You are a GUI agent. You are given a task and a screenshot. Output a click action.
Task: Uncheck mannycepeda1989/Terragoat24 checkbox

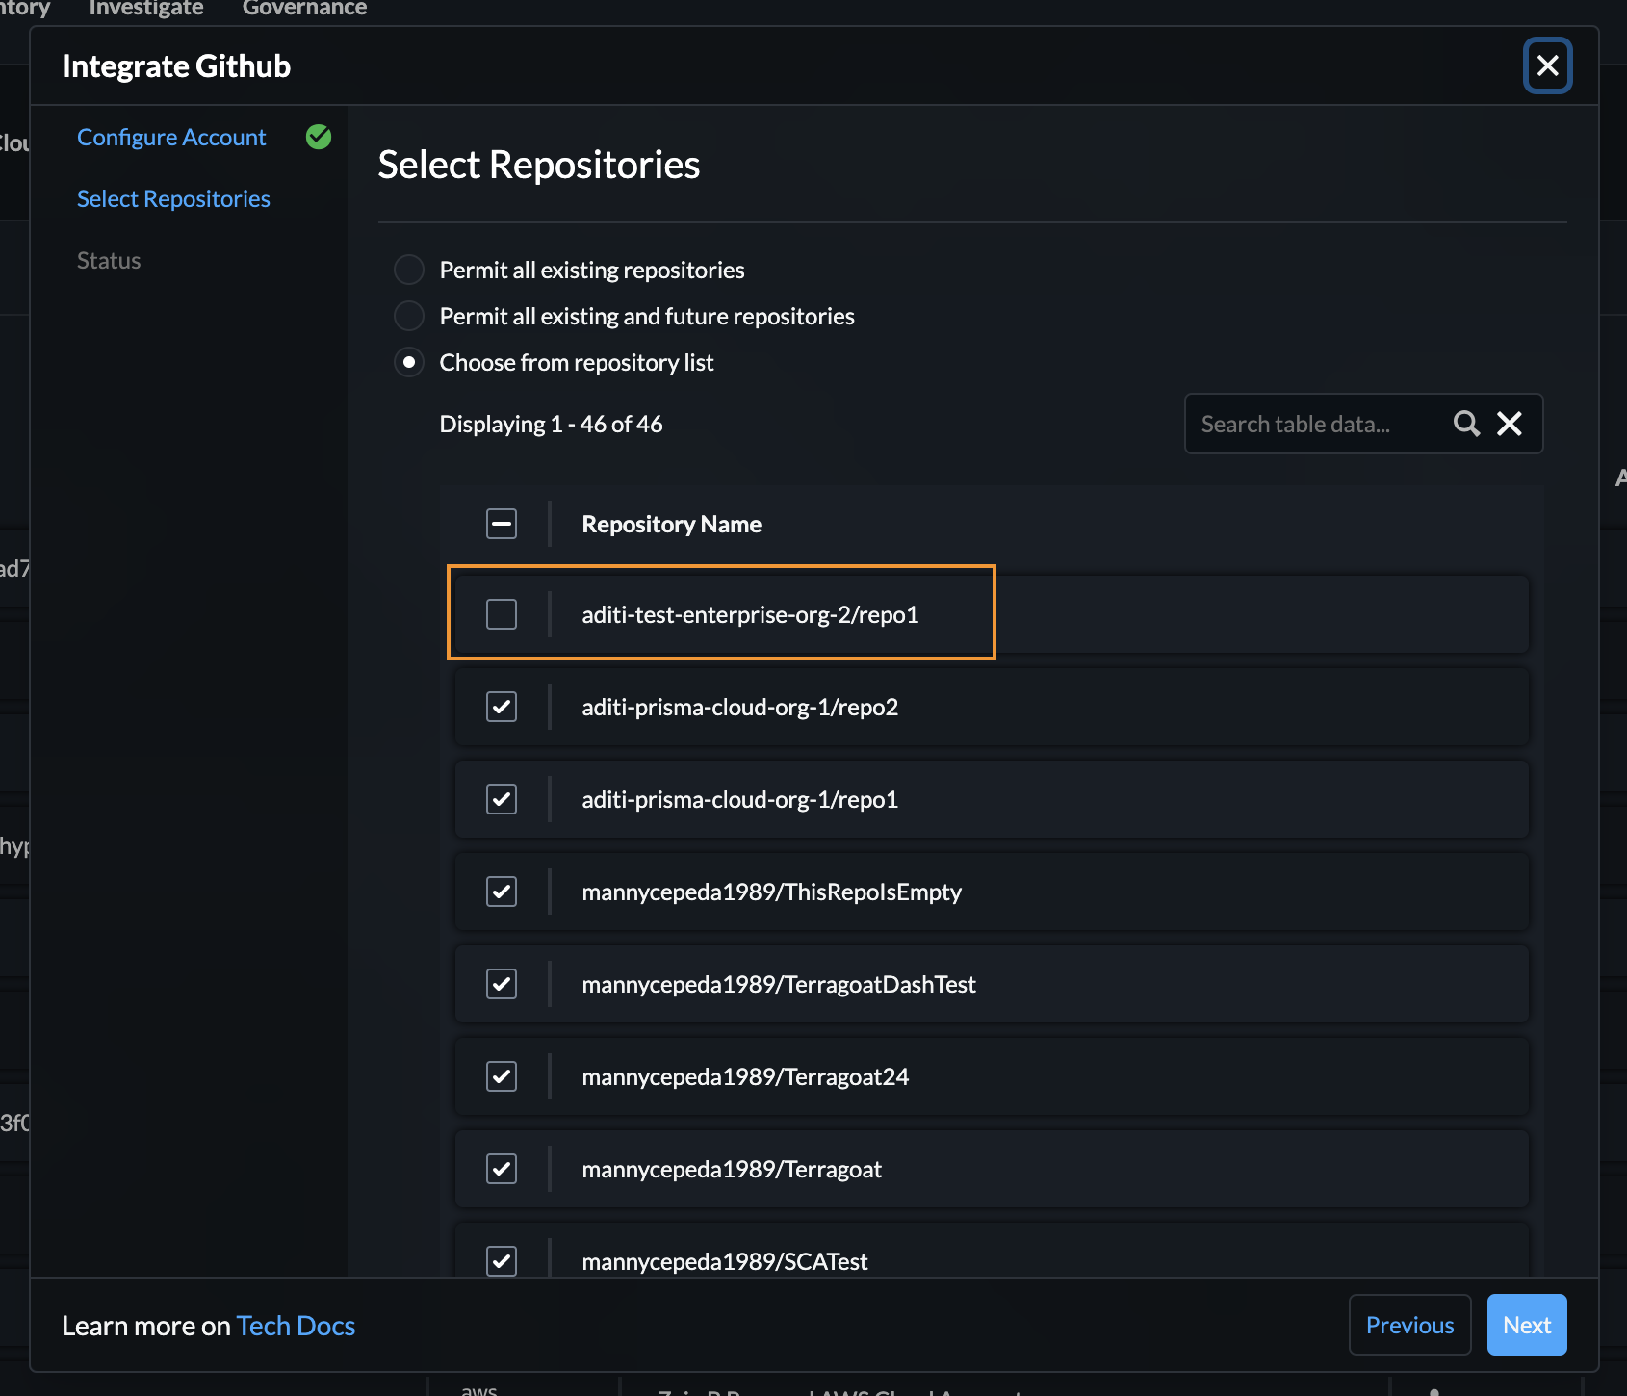point(502,1076)
